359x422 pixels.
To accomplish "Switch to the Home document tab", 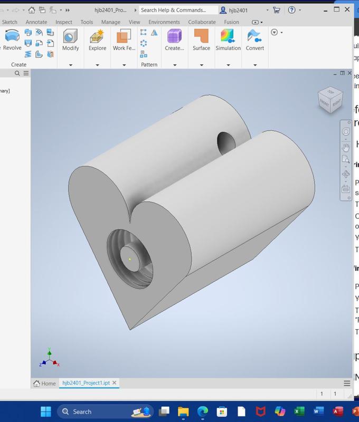I will pos(44,383).
